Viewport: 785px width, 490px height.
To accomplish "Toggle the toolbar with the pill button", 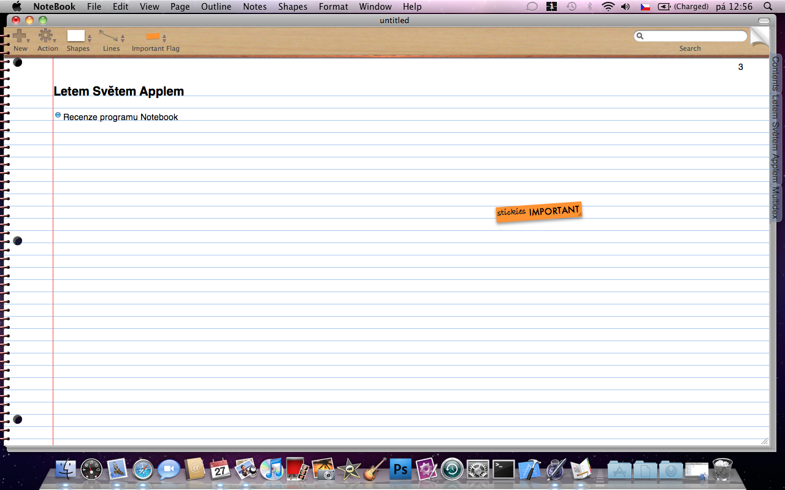I will [x=764, y=21].
